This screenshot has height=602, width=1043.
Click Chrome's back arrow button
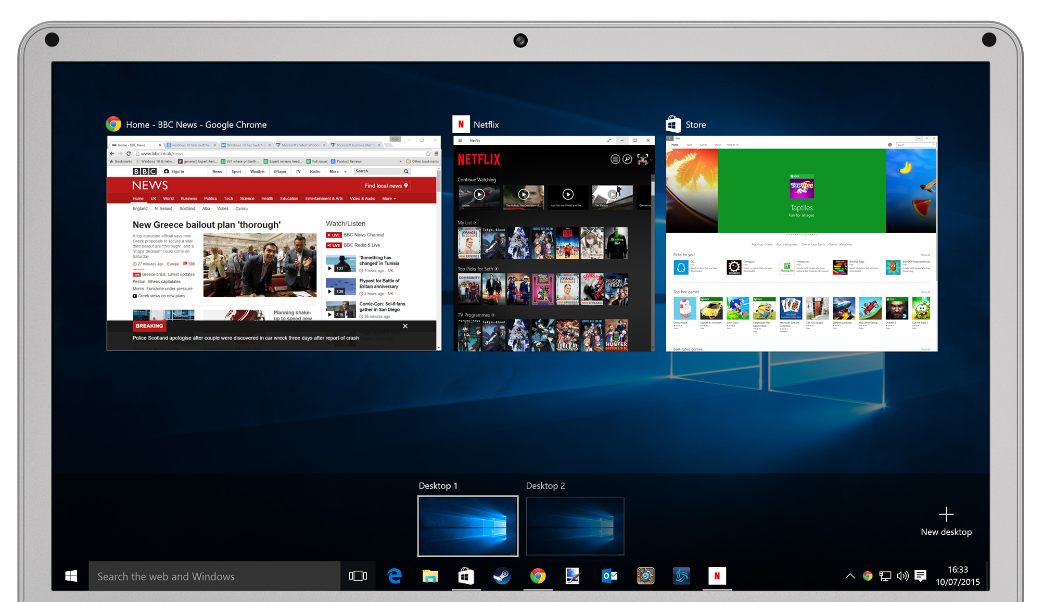click(112, 154)
